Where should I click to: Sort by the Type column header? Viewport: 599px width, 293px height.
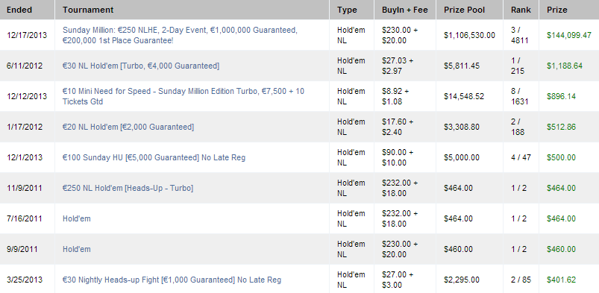click(x=347, y=10)
